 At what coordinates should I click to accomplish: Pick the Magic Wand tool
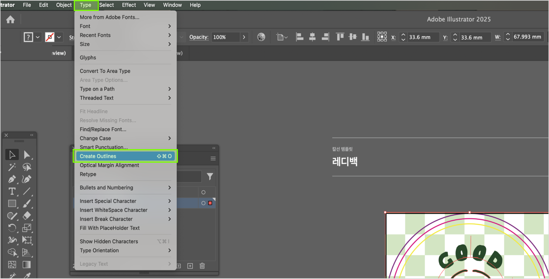coord(12,167)
